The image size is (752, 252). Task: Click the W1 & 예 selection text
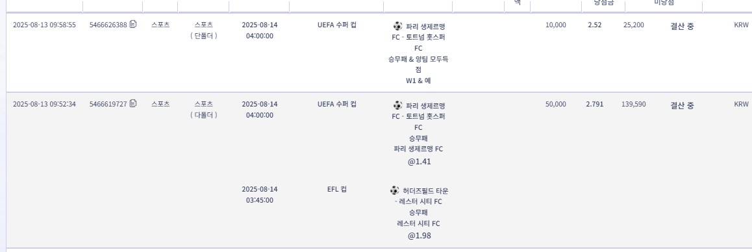[418, 81]
